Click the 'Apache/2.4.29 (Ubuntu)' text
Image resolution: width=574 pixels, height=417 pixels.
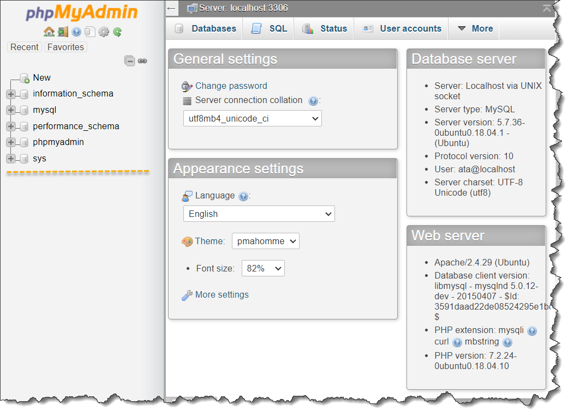[x=482, y=263]
